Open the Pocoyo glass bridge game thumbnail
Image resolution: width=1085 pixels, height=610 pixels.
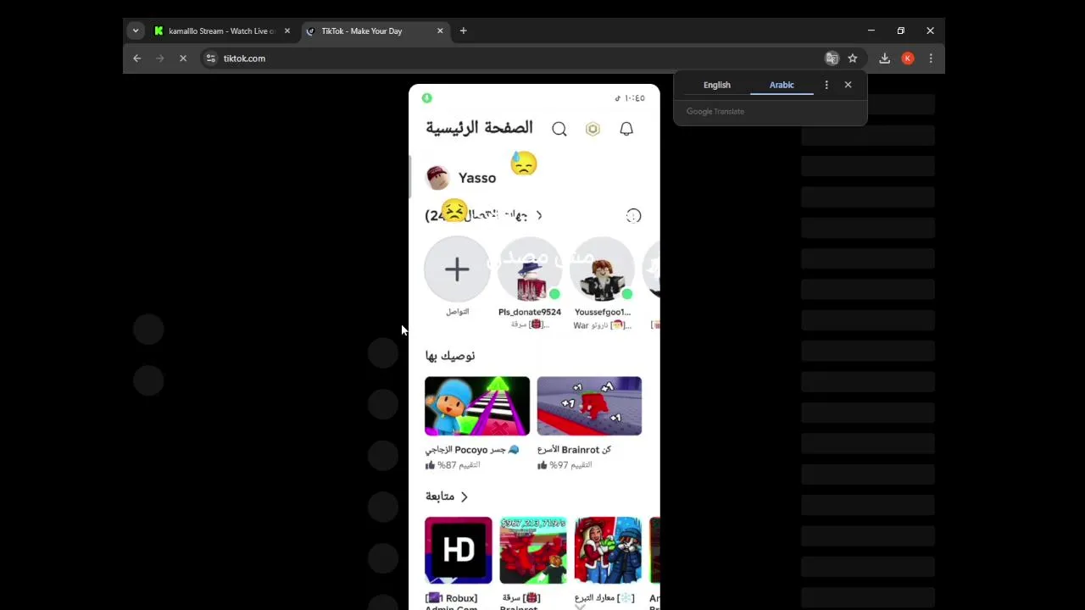[x=477, y=406]
